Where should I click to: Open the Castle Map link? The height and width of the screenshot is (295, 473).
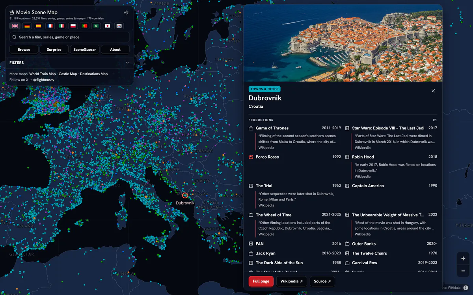[68, 74]
